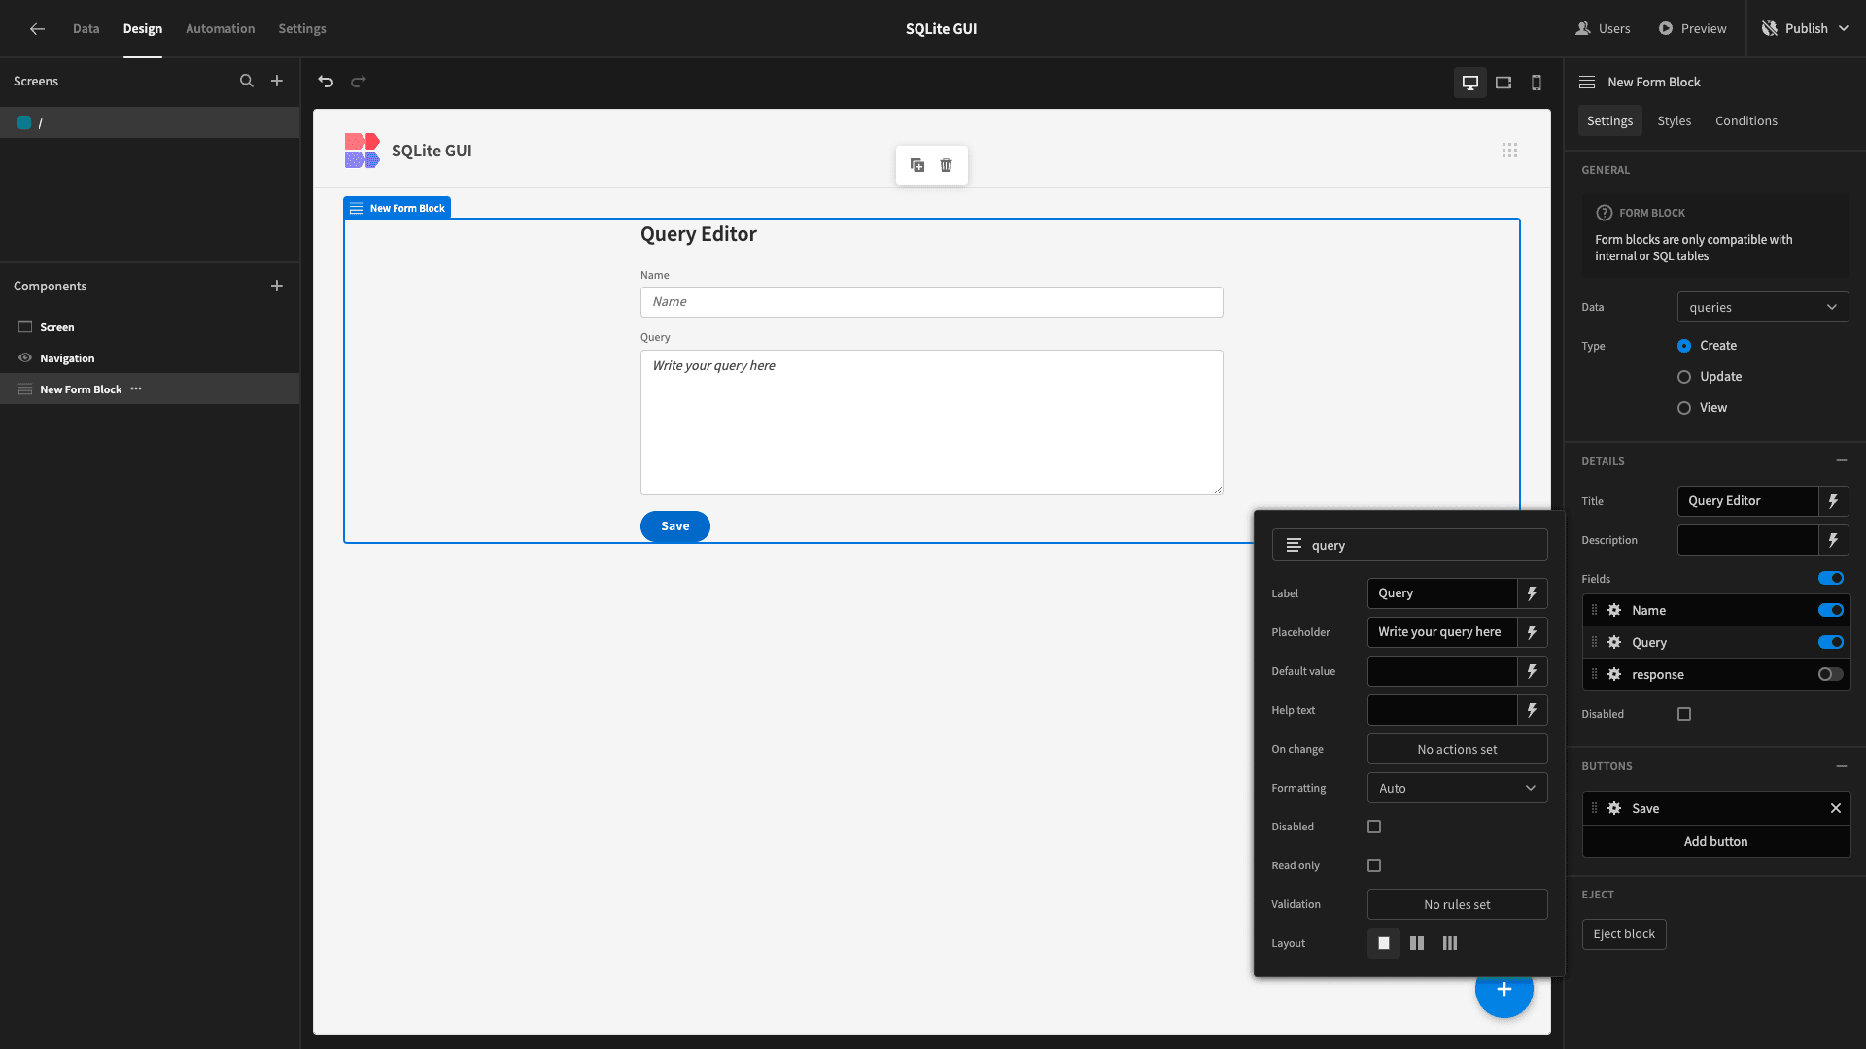The image size is (1866, 1049).
Task: Select the View type radio button
Action: coord(1684,408)
